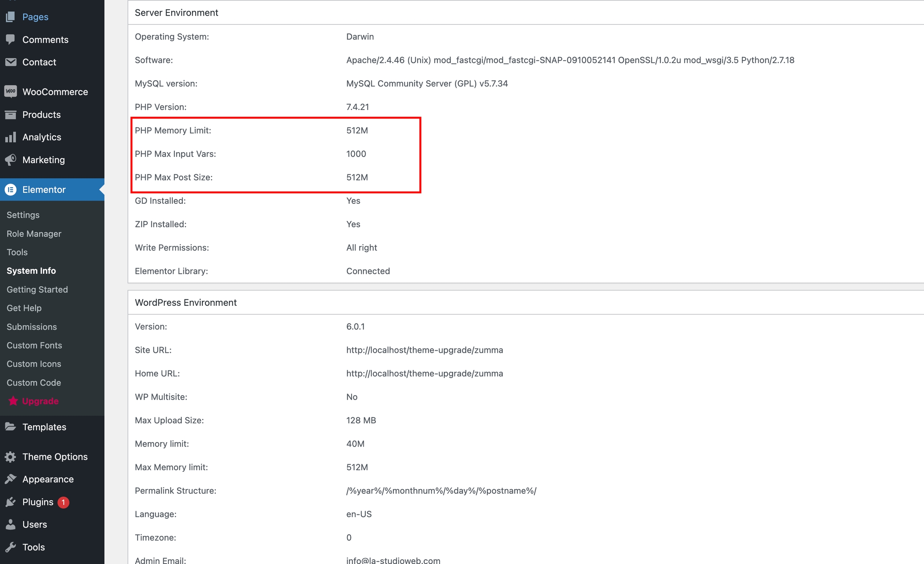The height and width of the screenshot is (564, 924).
Task: Go to Custom Fonts page
Action: (34, 345)
